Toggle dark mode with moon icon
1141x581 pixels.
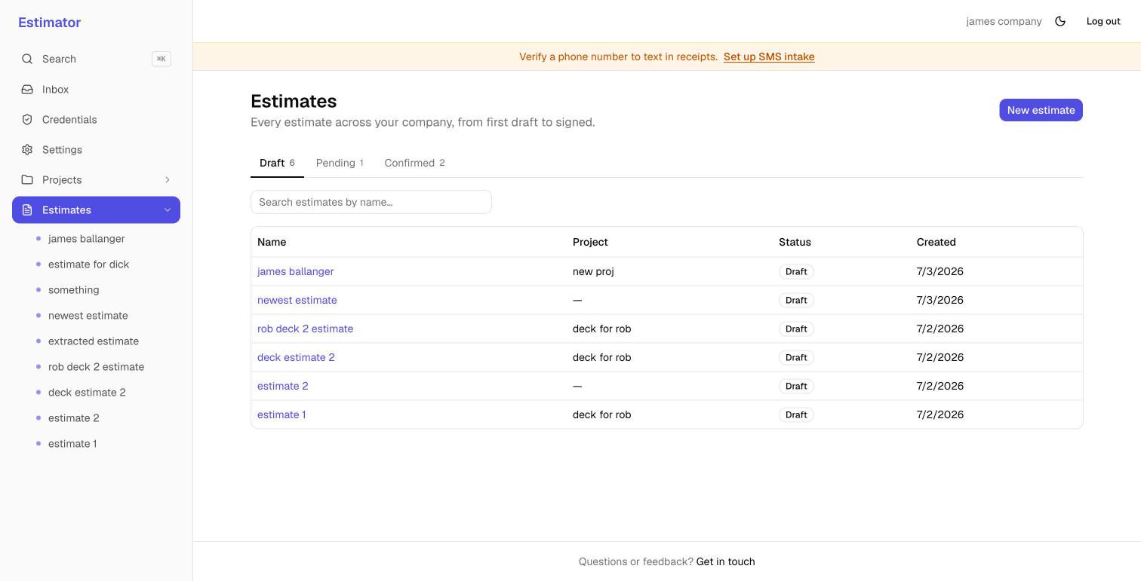(1060, 21)
